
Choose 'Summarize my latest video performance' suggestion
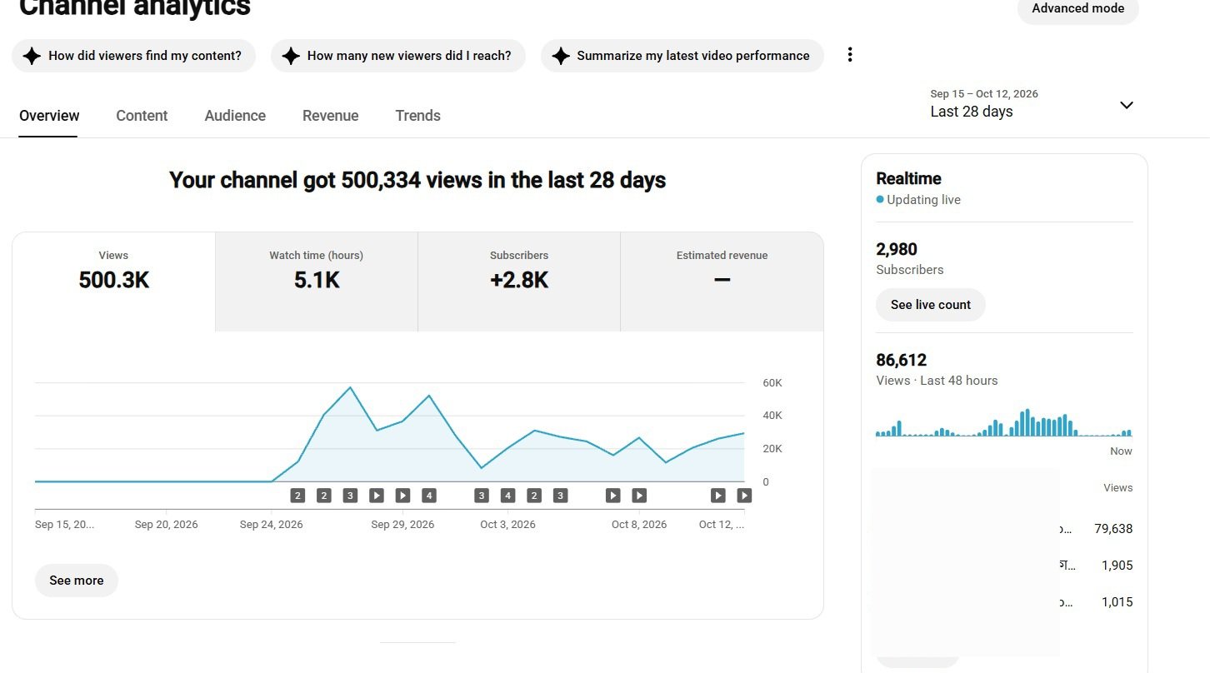(x=682, y=56)
